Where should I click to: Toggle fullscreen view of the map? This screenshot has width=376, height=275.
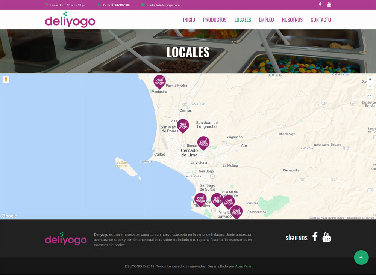[370, 97]
